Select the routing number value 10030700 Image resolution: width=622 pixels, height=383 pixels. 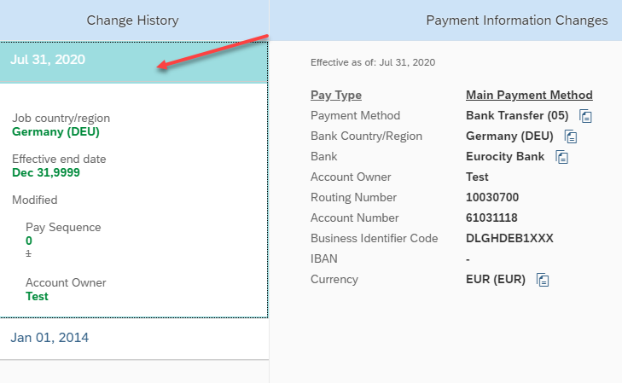coord(492,197)
